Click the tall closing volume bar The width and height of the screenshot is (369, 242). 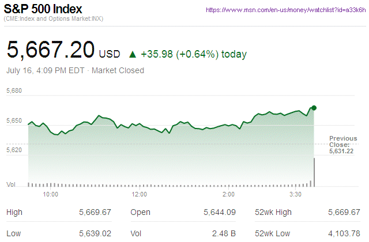(x=314, y=172)
